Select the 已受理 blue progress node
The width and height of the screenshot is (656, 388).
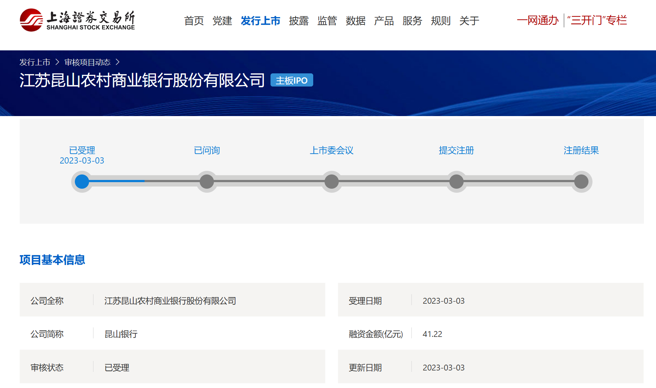(82, 181)
